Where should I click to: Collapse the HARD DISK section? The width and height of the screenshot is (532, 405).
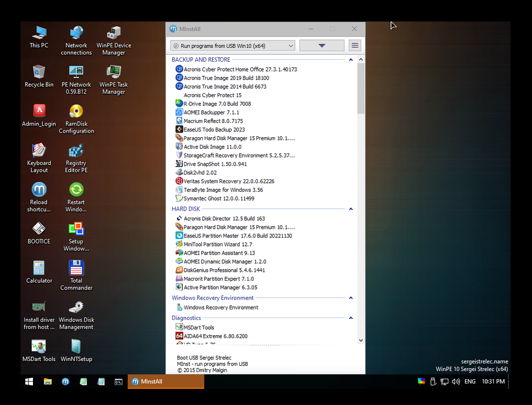[351, 209]
